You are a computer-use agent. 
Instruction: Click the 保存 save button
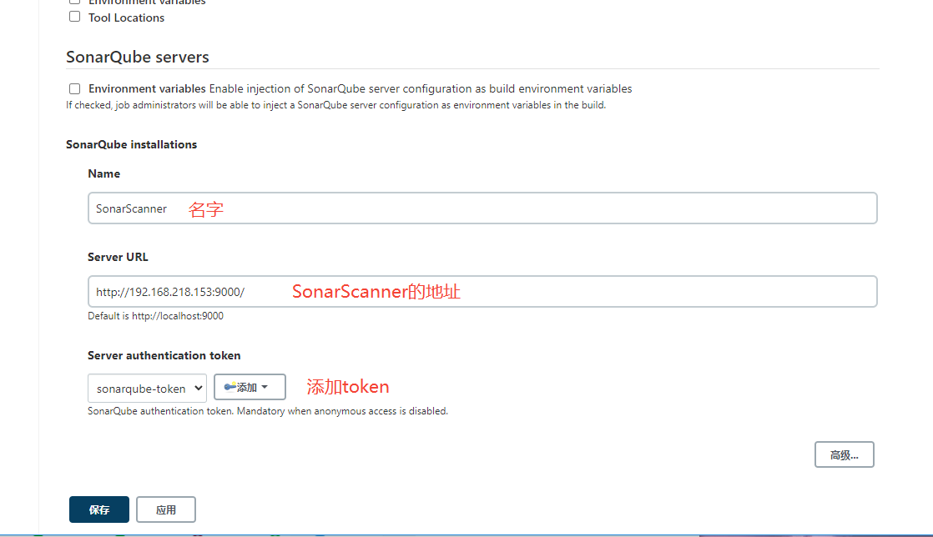98,509
